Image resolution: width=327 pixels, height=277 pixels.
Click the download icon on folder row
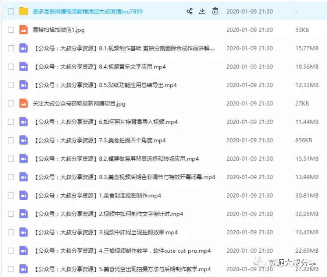coord(202,11)
